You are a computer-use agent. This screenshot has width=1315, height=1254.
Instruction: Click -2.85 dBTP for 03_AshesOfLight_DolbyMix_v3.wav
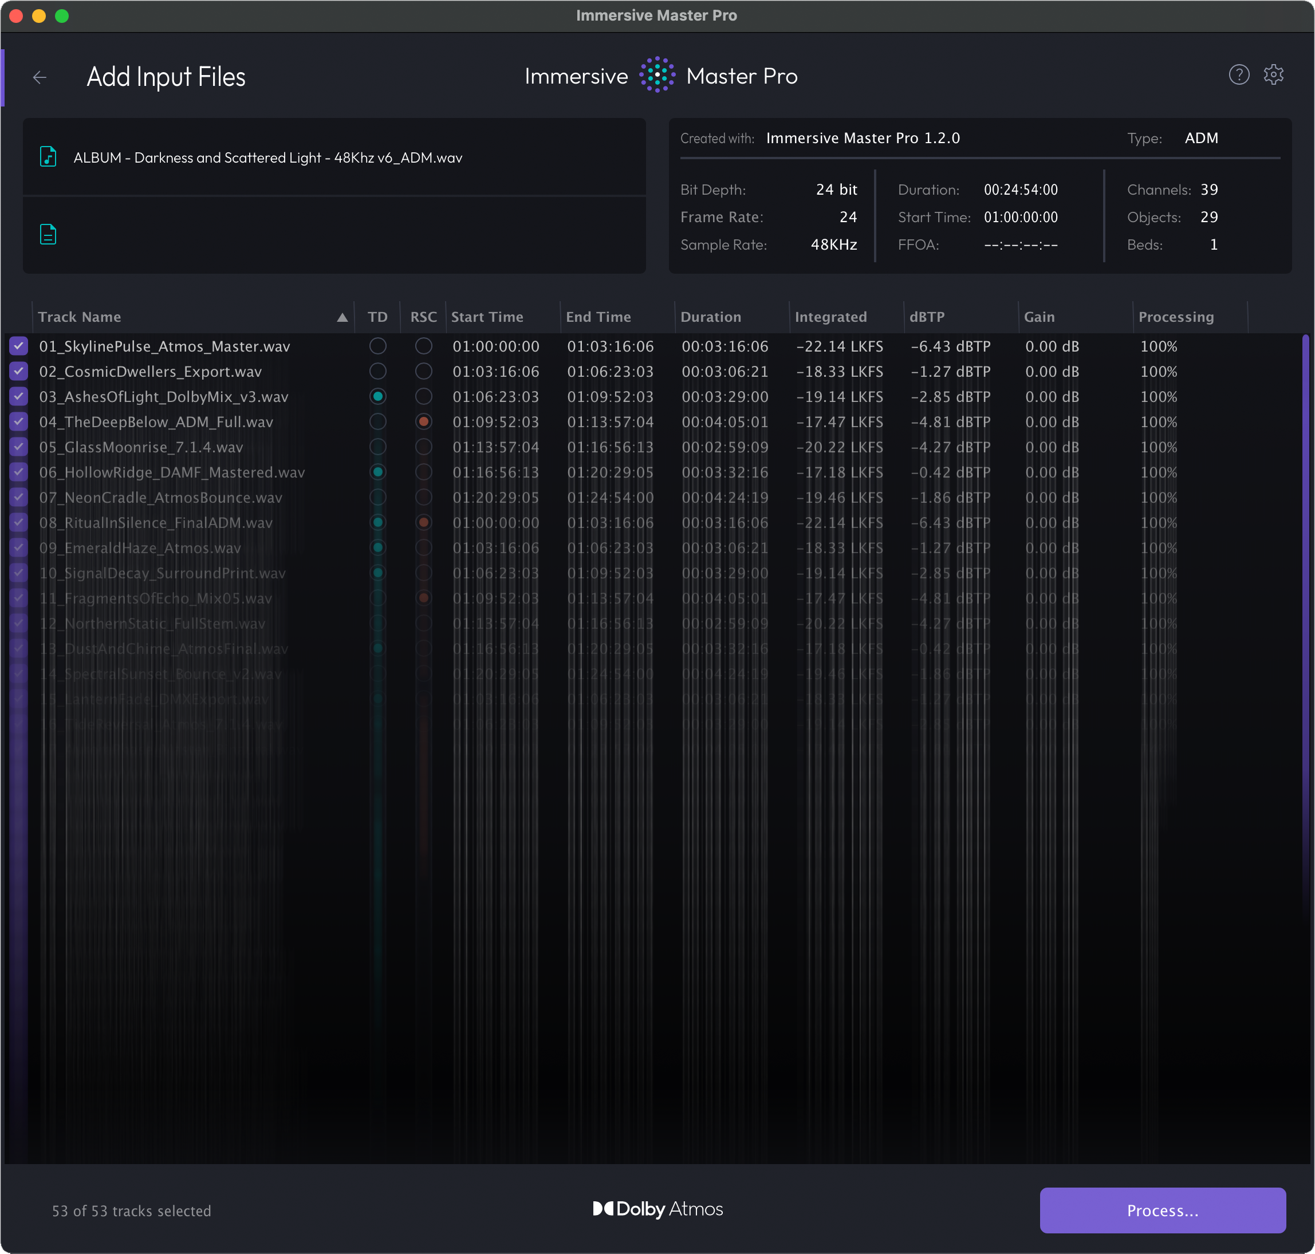coord(951,396)
